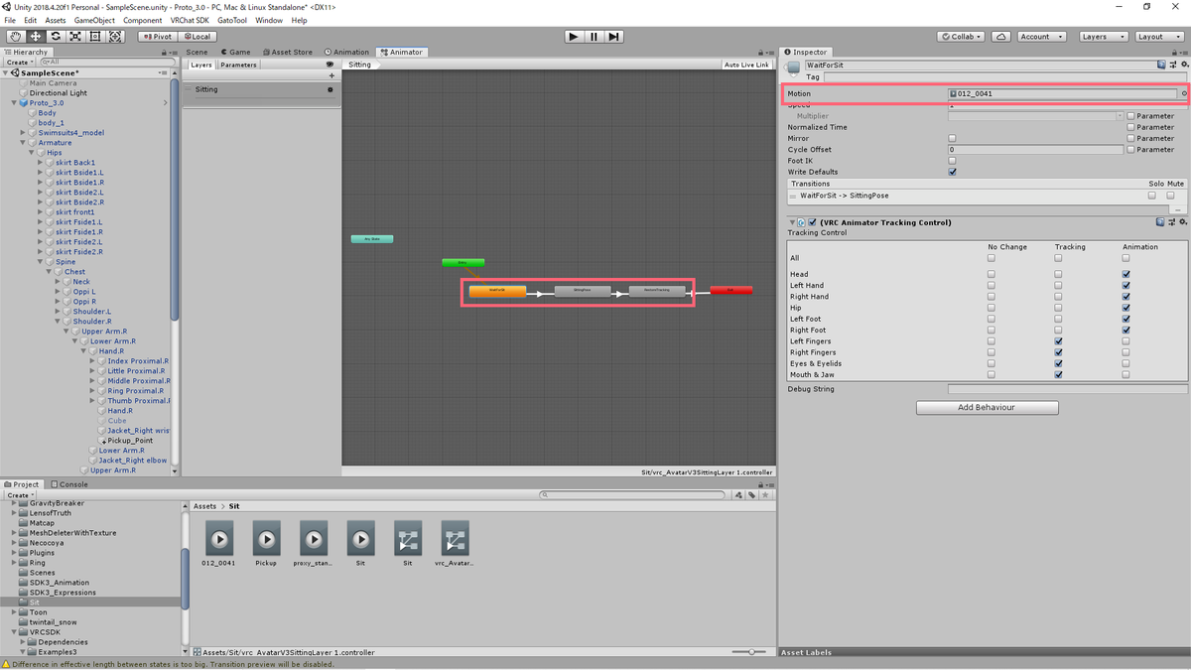Viewport: 1191px width, 670px height.
Task: Select the Pickup animation clip asset
Action: pos(266,544)
